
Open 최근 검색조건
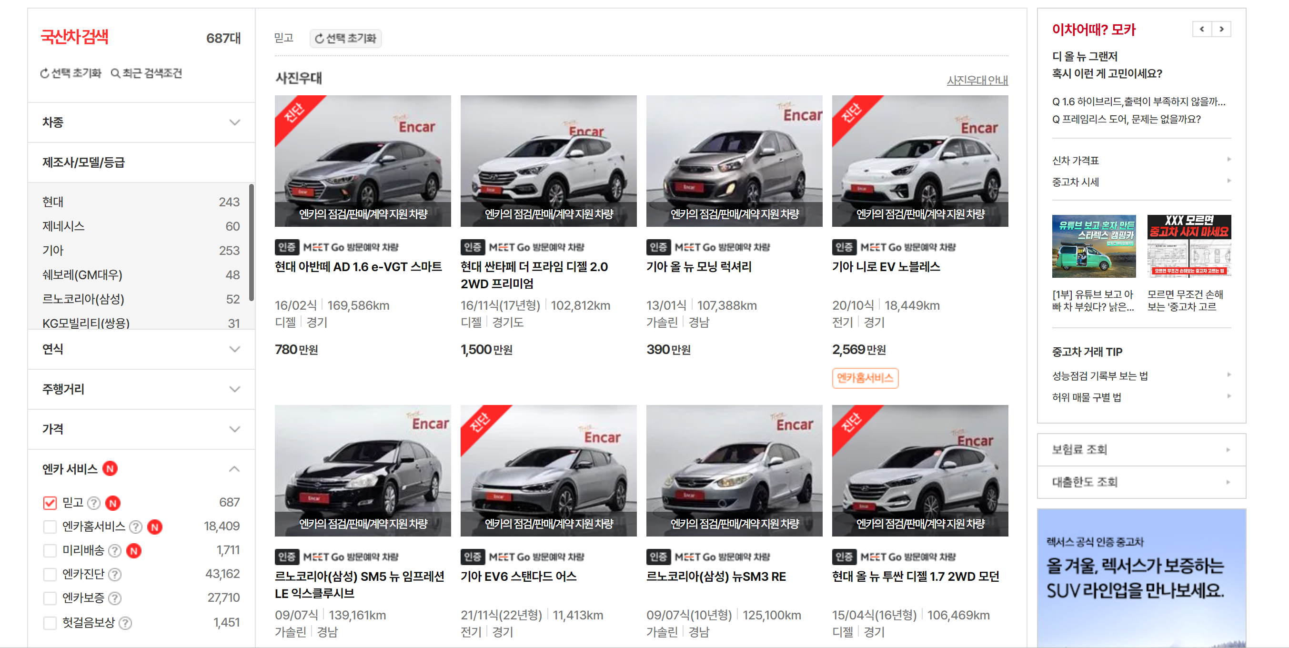(147, 73)
